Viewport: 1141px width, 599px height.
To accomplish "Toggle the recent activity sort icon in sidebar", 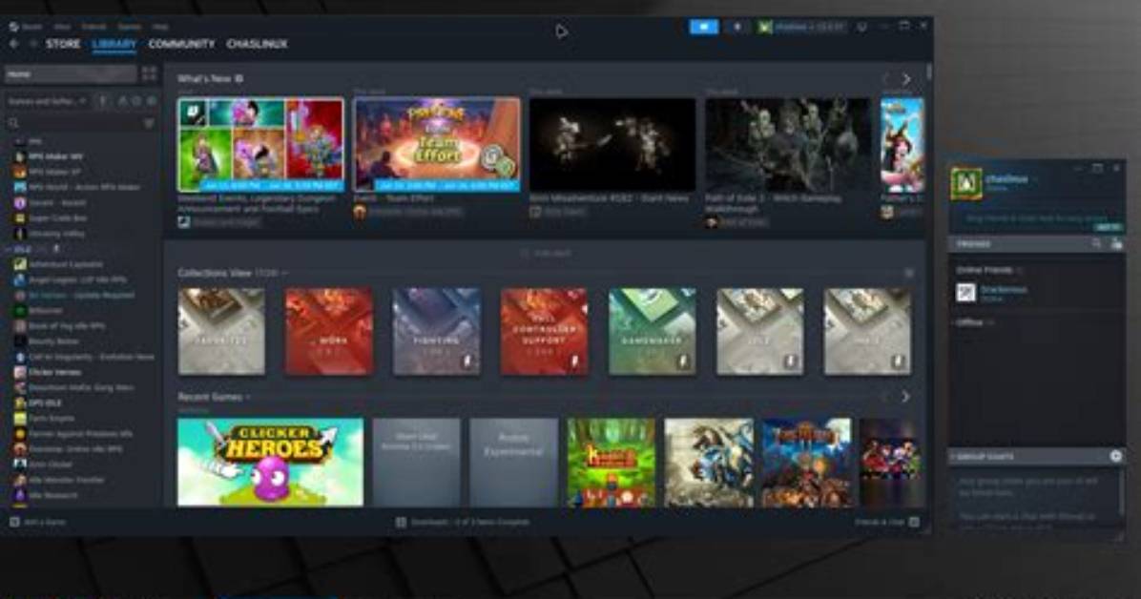I will [136, 101].
